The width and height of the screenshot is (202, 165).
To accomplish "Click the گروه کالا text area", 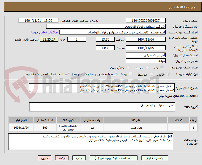I will click(102, 107).
